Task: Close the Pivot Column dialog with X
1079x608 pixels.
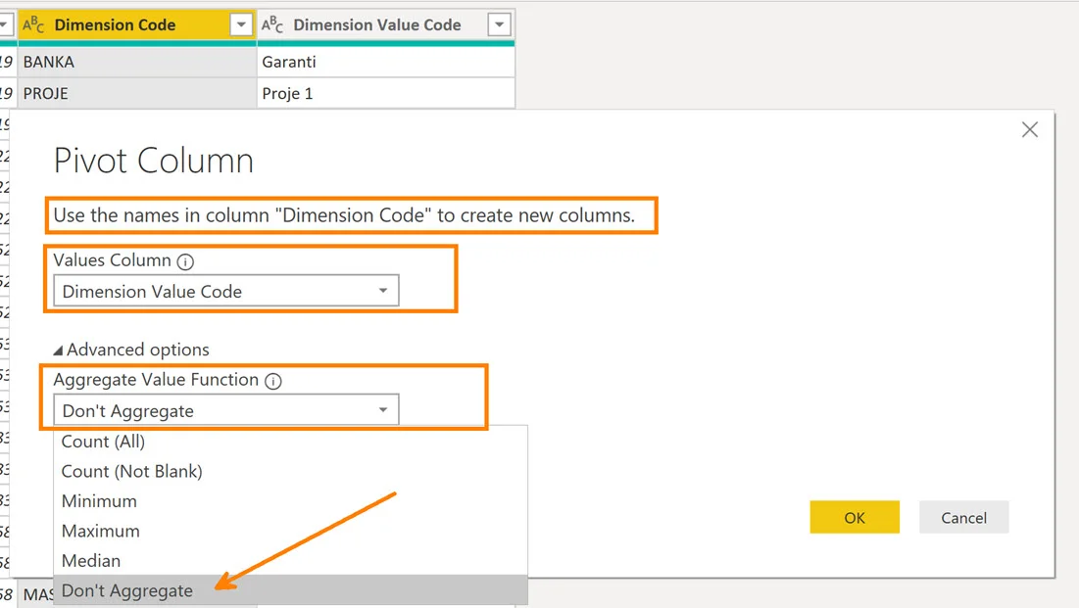Action: pyautogui.click(x=1029, y=129)
